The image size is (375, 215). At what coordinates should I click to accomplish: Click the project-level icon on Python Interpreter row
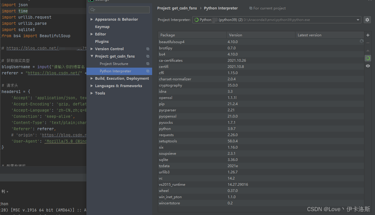148,71
